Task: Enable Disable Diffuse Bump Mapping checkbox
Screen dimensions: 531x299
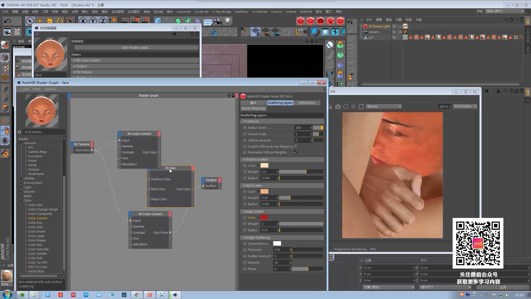Action: click(296, 146)
